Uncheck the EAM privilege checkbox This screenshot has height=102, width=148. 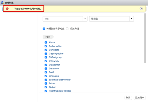coord(46,72)
